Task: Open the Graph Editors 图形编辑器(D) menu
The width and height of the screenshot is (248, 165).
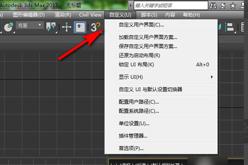Action: pos(29,15)
